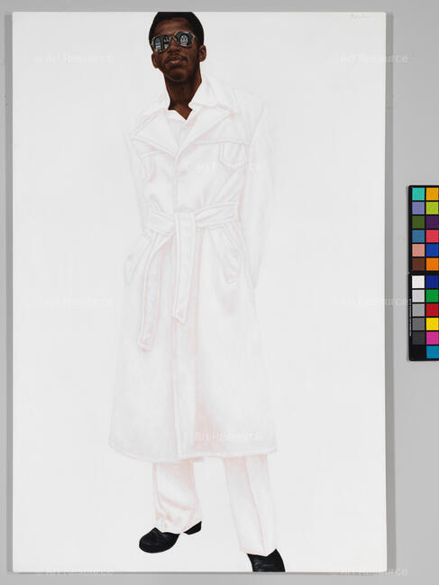Click the white swatch on the grayscale card
439x585 pixels.
point(418,282)
